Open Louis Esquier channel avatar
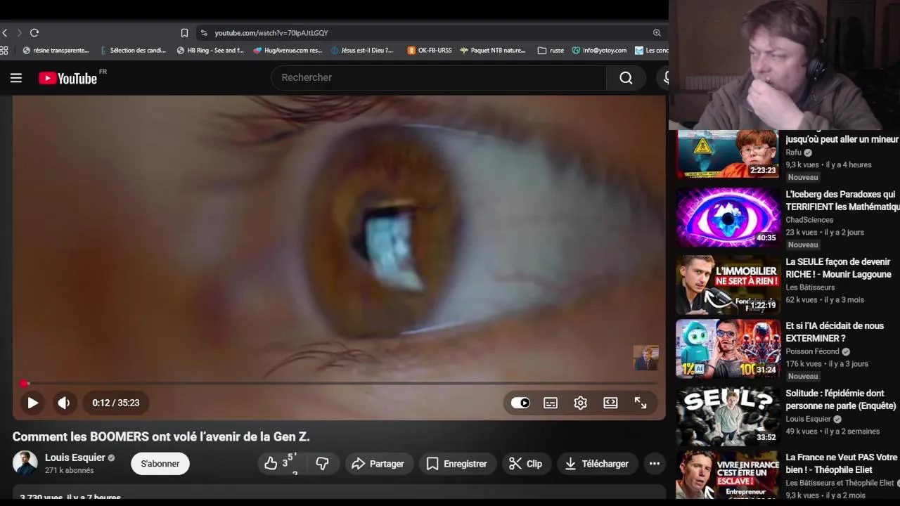 25,463
